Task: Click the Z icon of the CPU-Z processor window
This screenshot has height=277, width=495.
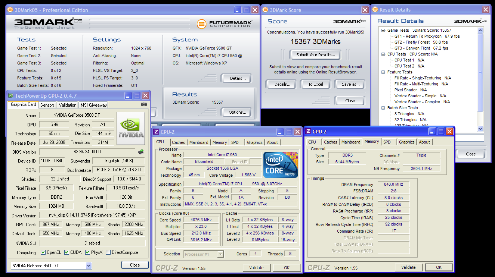Action: tap(156, 132)
